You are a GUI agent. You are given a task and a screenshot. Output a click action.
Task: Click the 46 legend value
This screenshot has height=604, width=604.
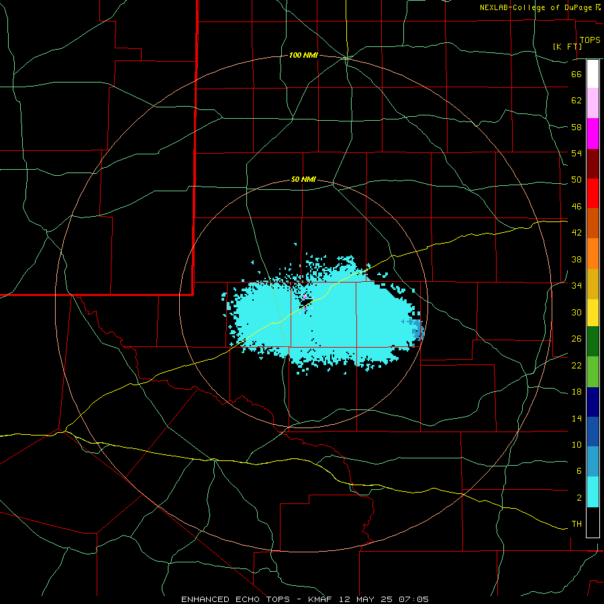pyautogui.click(x=576, y=207)
